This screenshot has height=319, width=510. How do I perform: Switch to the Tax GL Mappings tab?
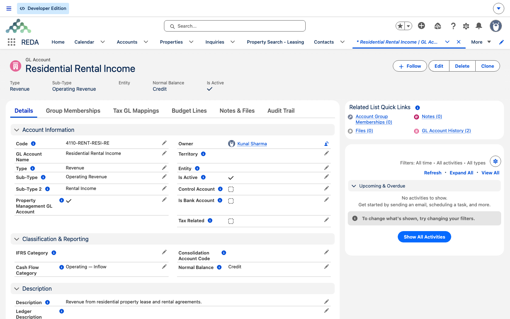coord(136,111)
